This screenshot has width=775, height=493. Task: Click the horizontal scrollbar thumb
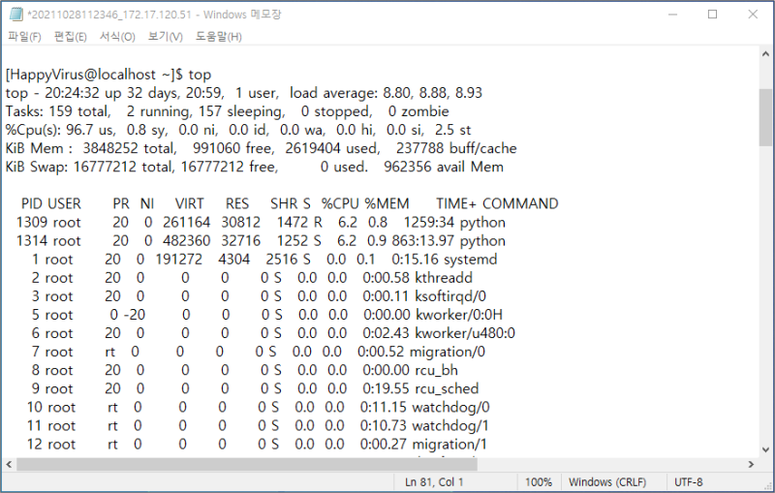247,464
